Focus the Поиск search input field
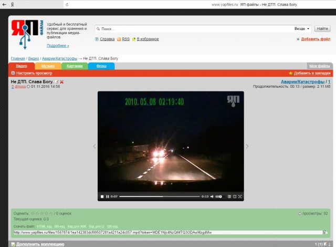 pos(195,29)
